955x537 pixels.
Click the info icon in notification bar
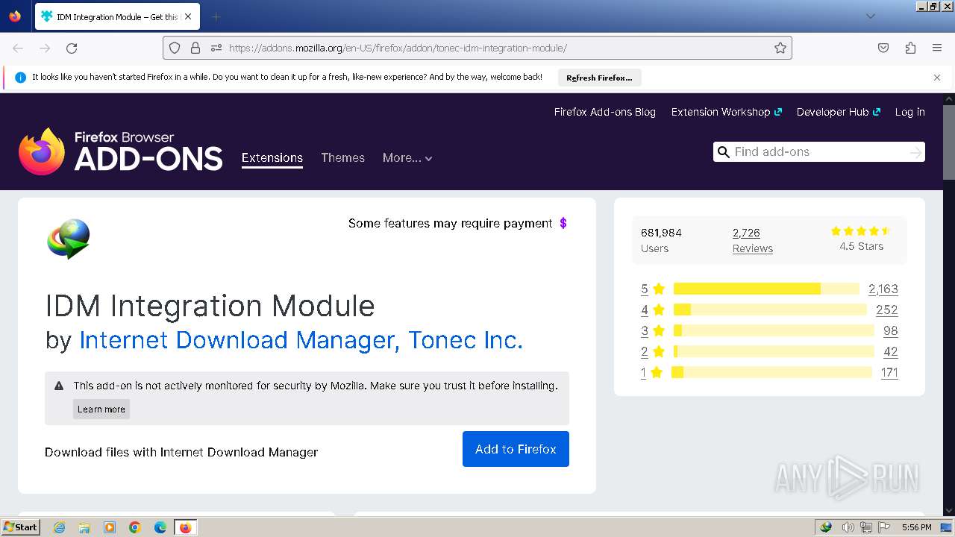pyautogui.click(x=20, y=78)
